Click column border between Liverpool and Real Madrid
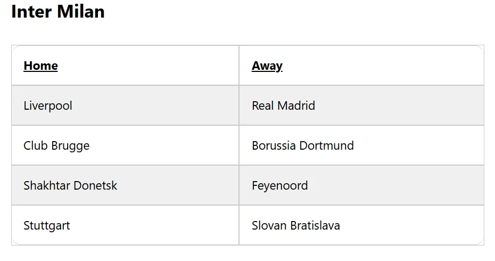Viewport: 495px width, 261px height. point(239,105)
